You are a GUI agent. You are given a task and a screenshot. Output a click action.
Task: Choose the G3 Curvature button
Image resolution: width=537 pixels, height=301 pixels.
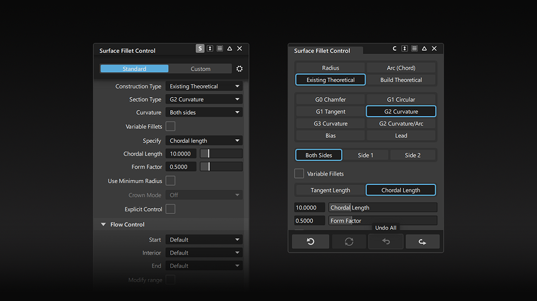tap(330, 124)
